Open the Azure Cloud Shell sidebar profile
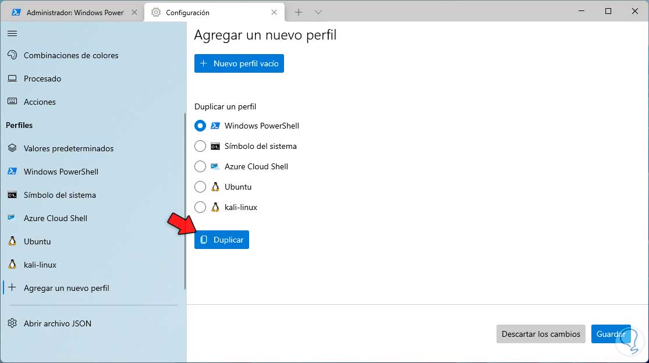This screenshot has height=363, width=649. [x=93, y=218]
